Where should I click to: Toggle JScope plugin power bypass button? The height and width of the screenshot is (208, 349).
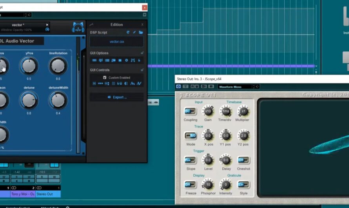pos(178,86)
